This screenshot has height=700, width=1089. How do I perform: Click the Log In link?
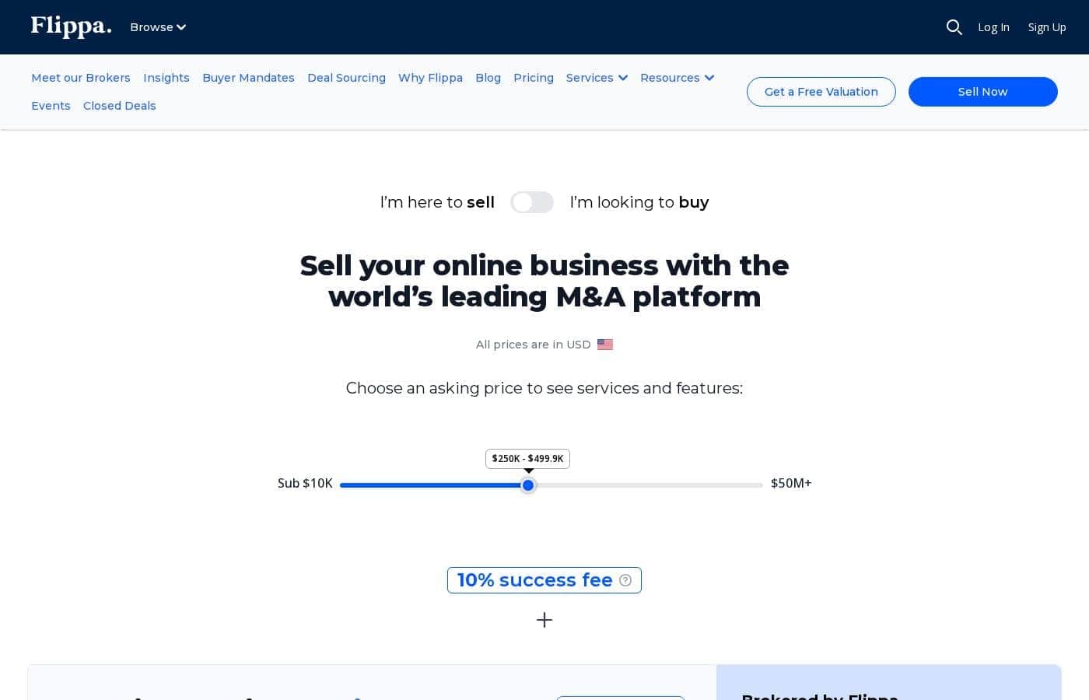tap(993, 27)
